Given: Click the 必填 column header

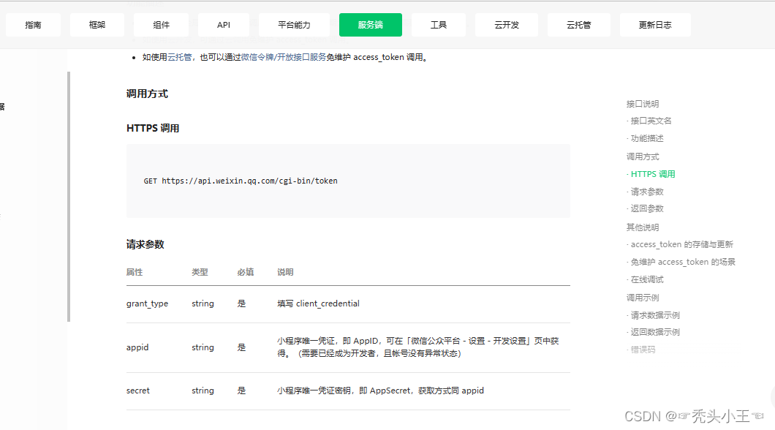Looking at the screenshot, I should pos(245,272).
